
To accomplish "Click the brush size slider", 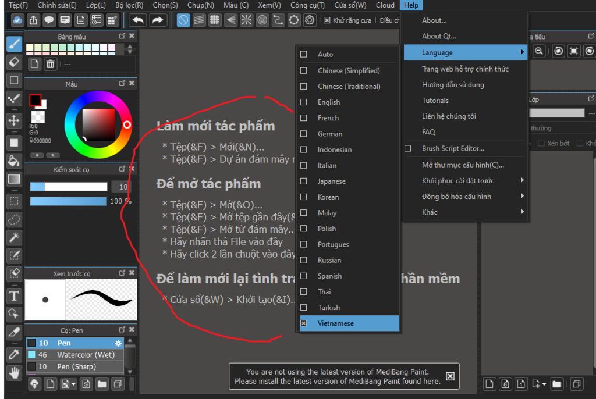I will click(x=69, y=187).
